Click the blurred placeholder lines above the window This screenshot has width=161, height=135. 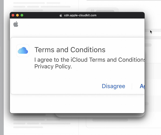[42, 7]
